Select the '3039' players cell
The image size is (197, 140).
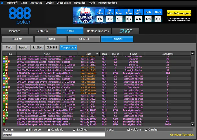168,124
